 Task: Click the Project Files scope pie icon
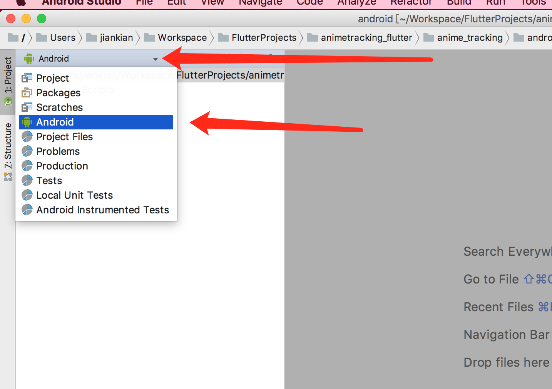click(x=27, y=136)
